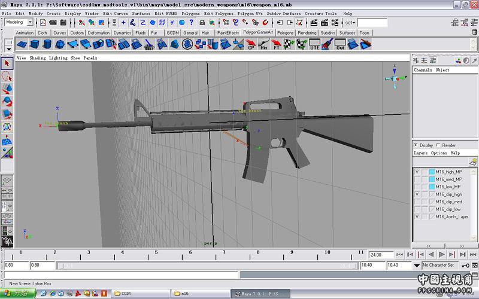
Task: Switch to four view layout
Action: [x=7, y=193]
